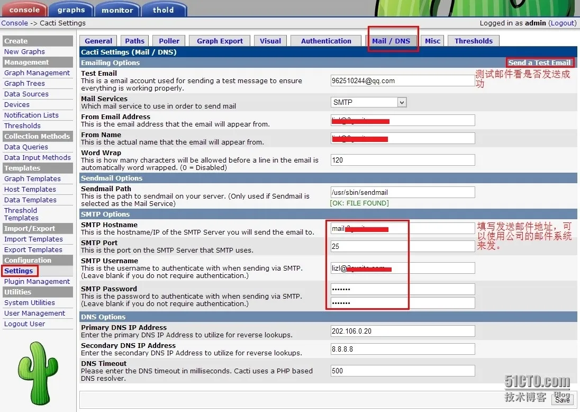
Task: Open the monitor top tab
Action: 117,10
